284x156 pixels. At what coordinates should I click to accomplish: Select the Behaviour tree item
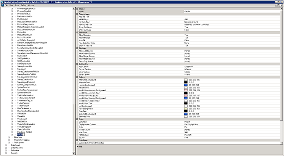click(x=15, y=150)
